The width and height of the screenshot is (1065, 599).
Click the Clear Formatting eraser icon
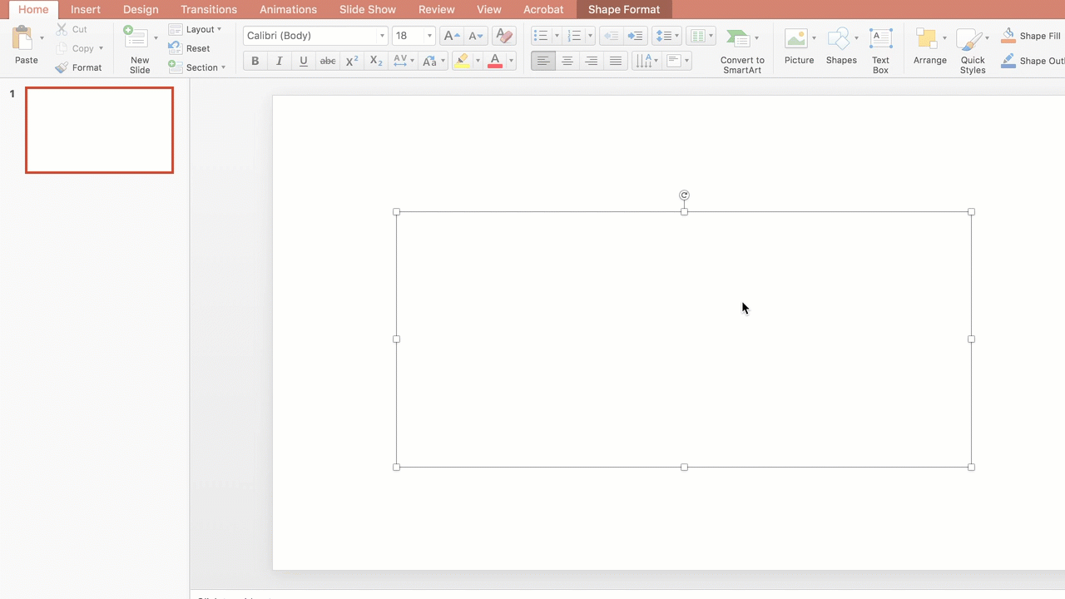[x=503, y=35]
